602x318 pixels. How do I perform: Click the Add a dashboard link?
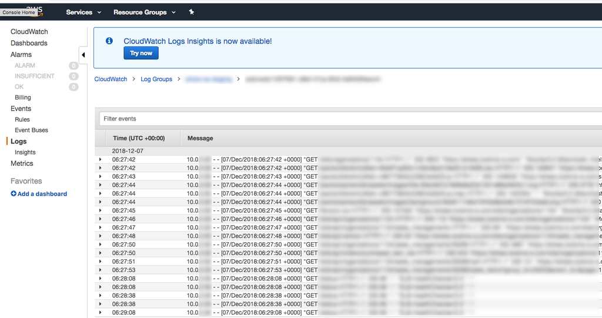tap(42, 194)
